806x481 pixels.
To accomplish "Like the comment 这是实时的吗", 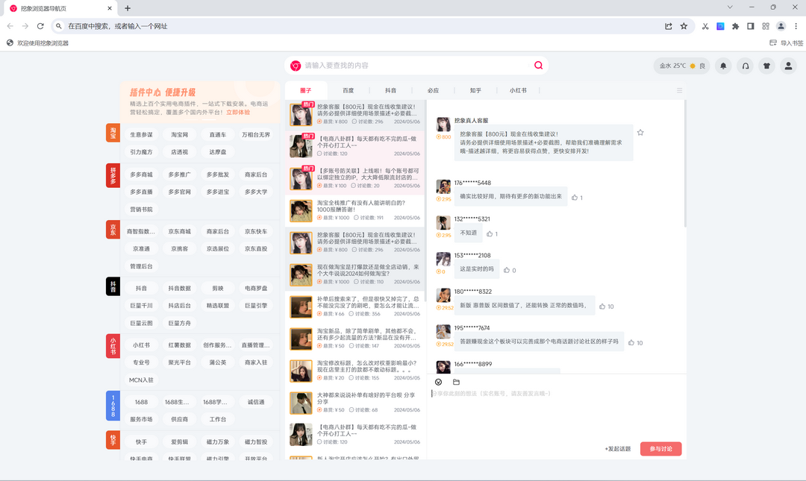I will tap(507, 270).
